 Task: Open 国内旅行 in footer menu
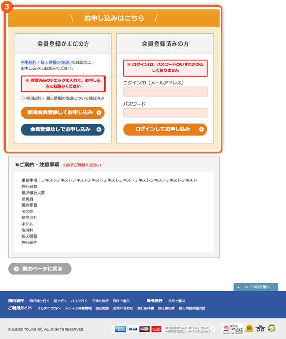16,301
